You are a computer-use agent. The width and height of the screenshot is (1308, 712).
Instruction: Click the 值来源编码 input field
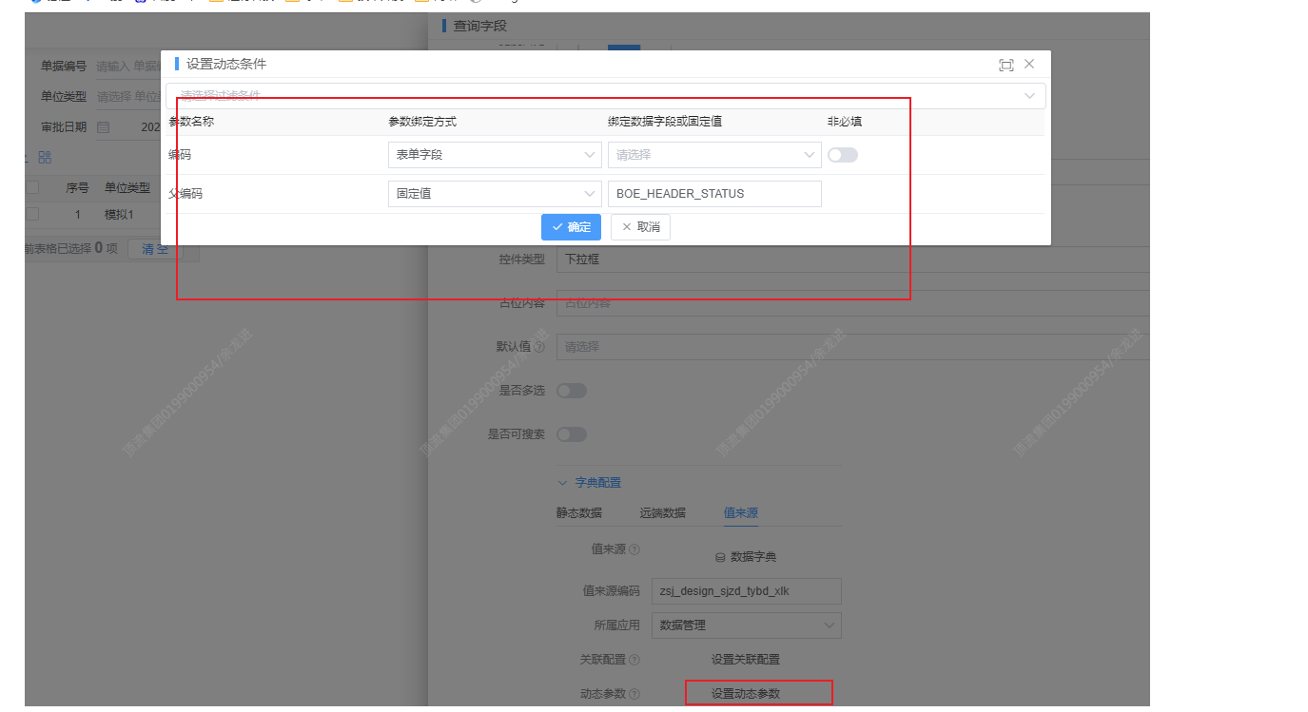click(747, 591)
